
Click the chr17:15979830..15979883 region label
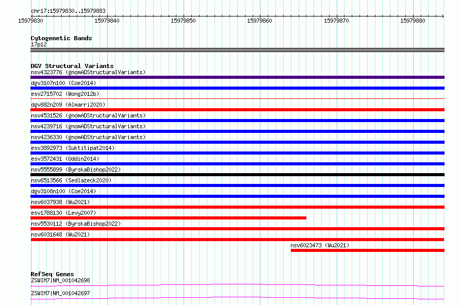tap(68, 11)
